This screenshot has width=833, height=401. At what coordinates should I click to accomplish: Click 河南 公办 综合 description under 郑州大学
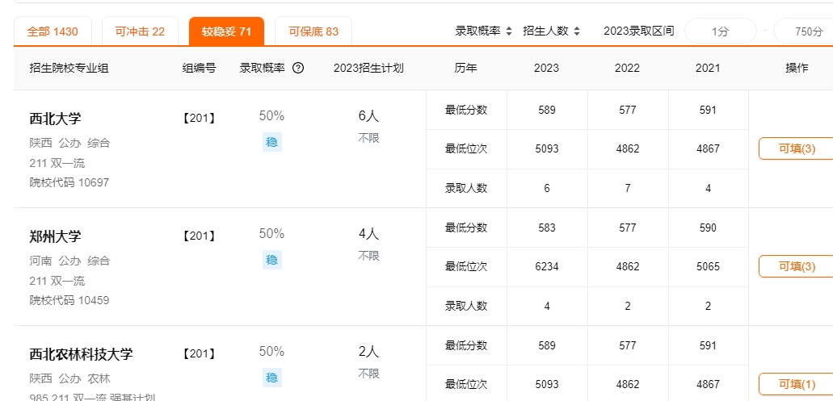click(x=69, y=261)
